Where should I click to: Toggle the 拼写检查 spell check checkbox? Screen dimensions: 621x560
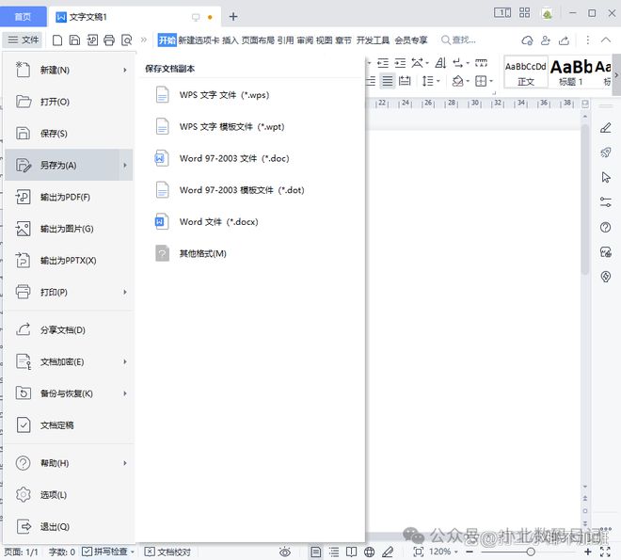pyautogui.click(x=87, y=552)
